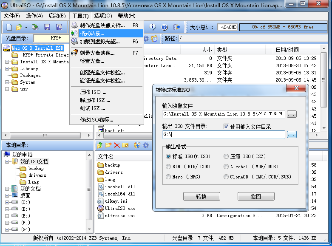The width and height of the screenshot is (332, 246).
Task: Click the UltraISO.exe disc icon in the file list
Action: pyautogui.click(x=101, y=208)
